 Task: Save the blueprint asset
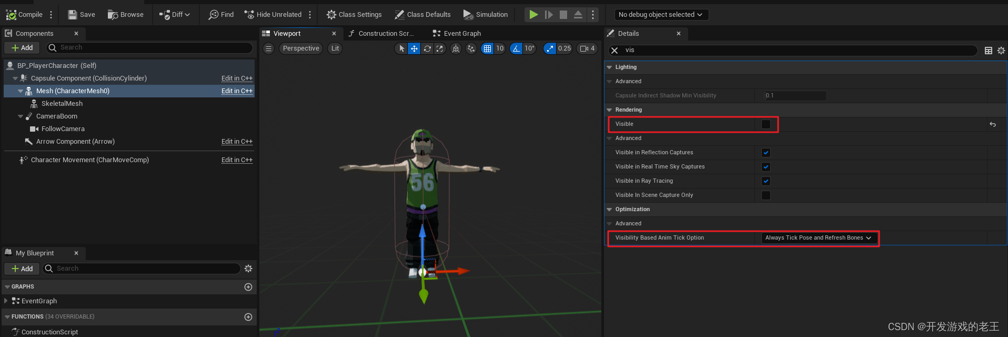point(82,15)
